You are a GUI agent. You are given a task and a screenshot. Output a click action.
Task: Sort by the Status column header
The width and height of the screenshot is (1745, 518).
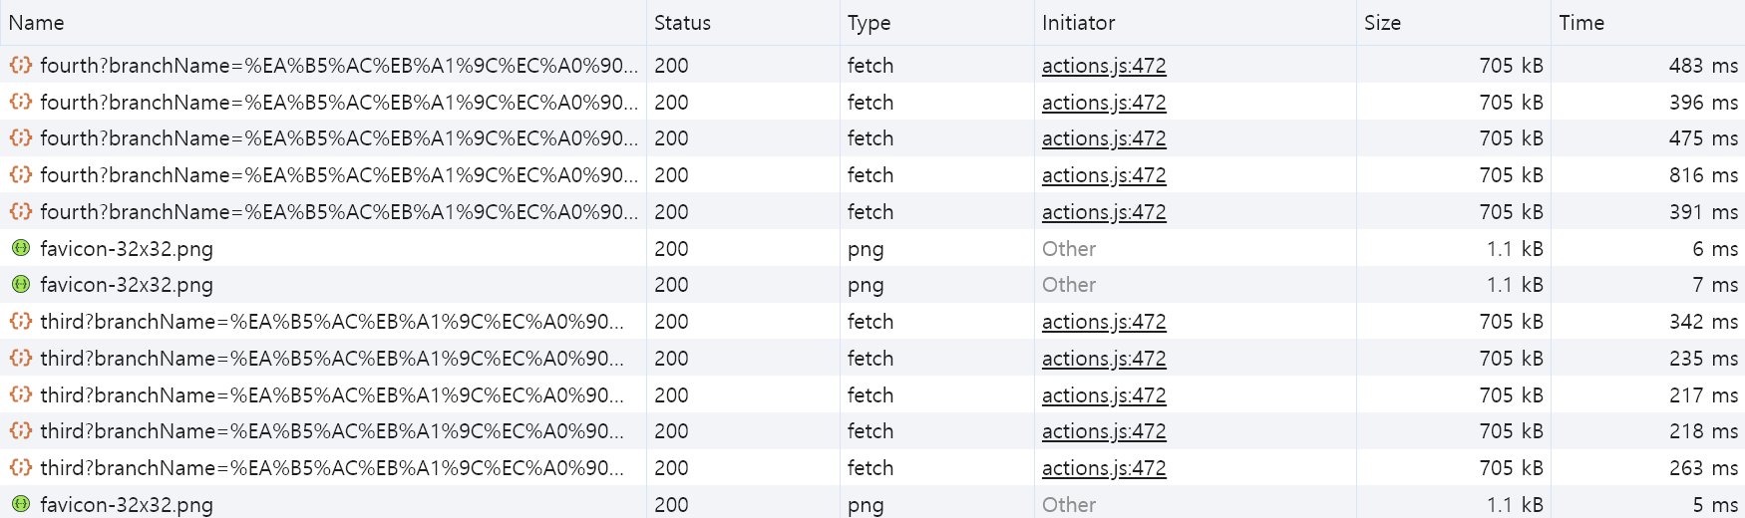(682, 23)
